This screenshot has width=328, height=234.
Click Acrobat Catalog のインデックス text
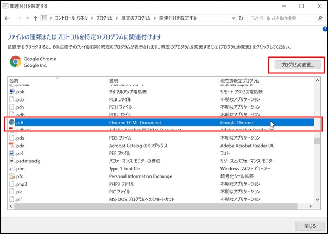[x=138, y=146]
